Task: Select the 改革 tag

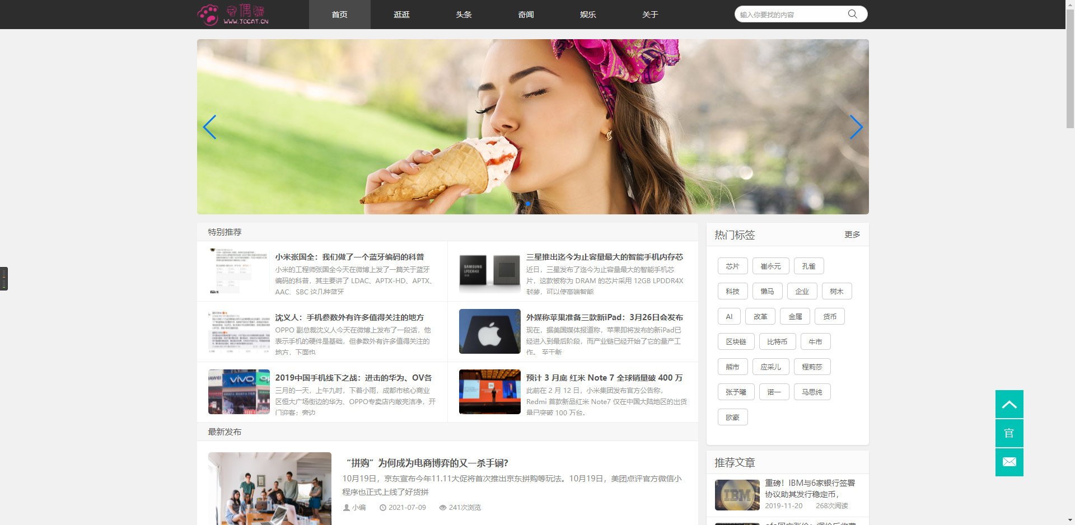Action: point(760,316)
